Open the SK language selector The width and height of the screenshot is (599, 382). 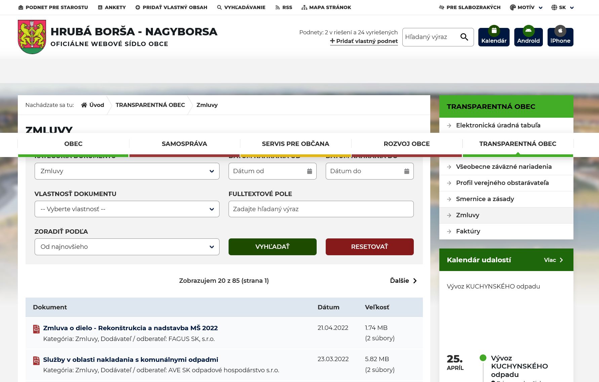coord(562,7)
